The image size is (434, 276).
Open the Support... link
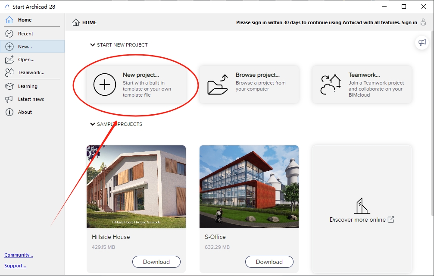[x=15, y=266]
